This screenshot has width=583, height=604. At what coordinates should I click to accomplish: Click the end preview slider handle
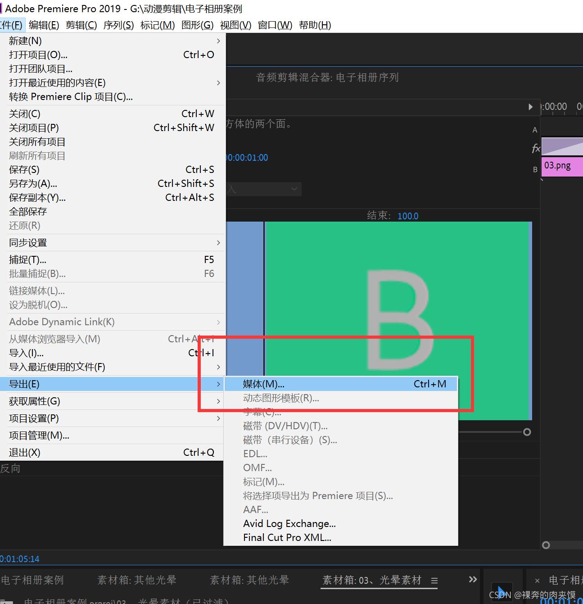tap(527, 432)
